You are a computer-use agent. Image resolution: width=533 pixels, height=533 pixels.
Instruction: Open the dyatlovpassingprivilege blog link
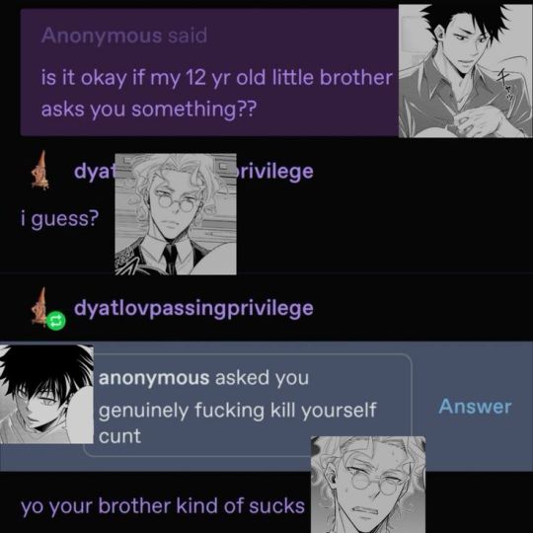[x=193, y=309]
